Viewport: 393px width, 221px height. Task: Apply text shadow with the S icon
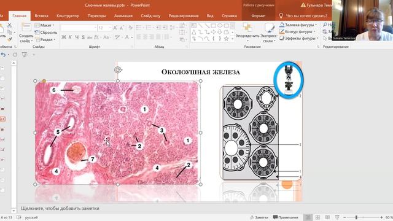pyautogui.click(x=84, y=37)
